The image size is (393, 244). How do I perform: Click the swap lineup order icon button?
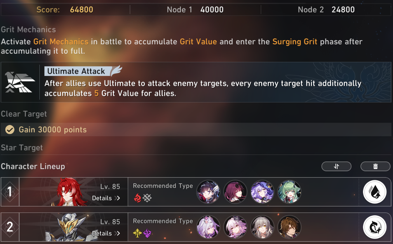[x=336, y=167]
